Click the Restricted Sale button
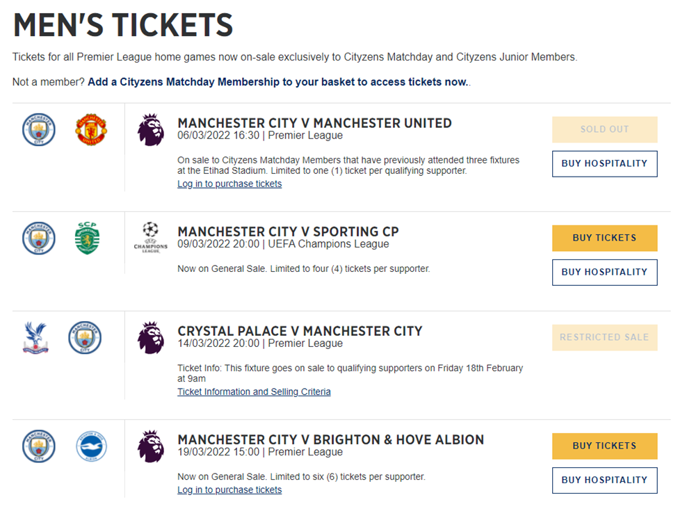The image size is (678, 518). click(x=604, y=337)
